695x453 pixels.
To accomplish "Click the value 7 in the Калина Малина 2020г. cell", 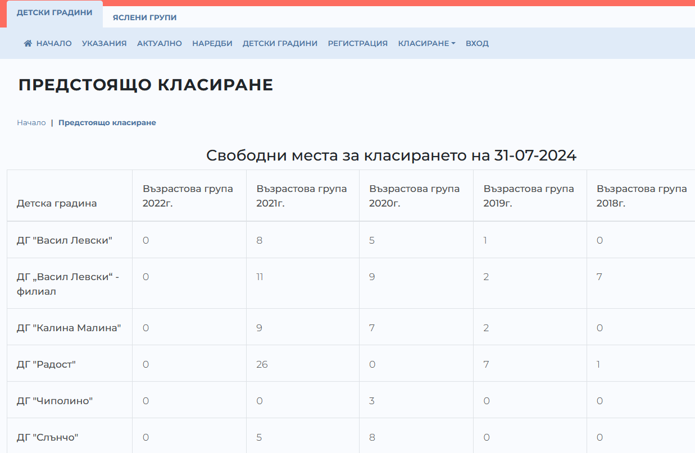I will tap(372, 328).
